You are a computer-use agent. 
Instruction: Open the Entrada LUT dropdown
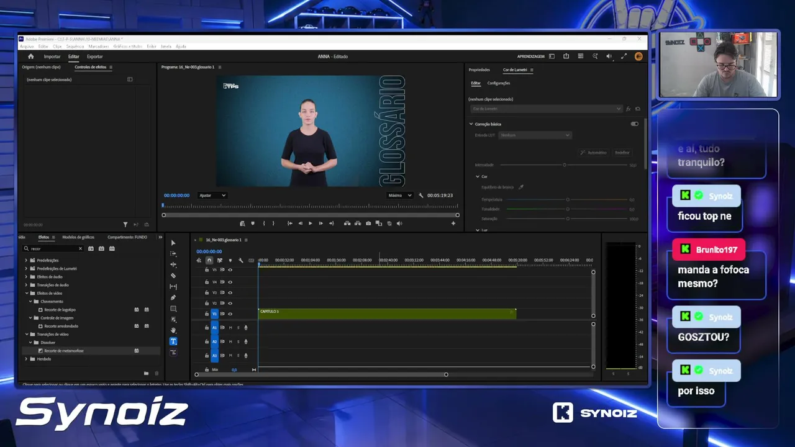tap(535, 135)
